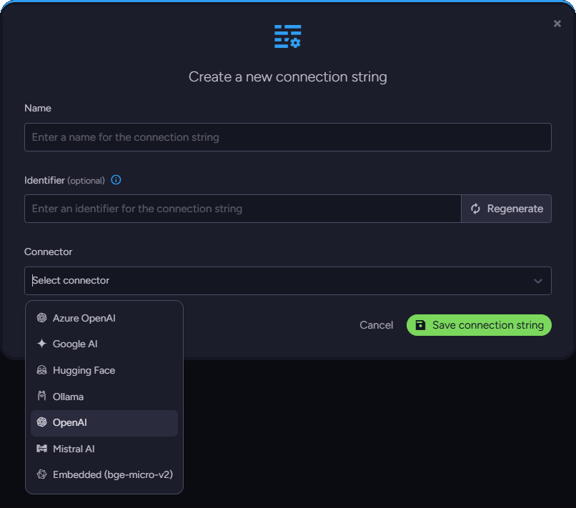The height and width of the screenshot is (508, 576).
Task: Select Hugging Face from connector list
Action: [104, 370]
